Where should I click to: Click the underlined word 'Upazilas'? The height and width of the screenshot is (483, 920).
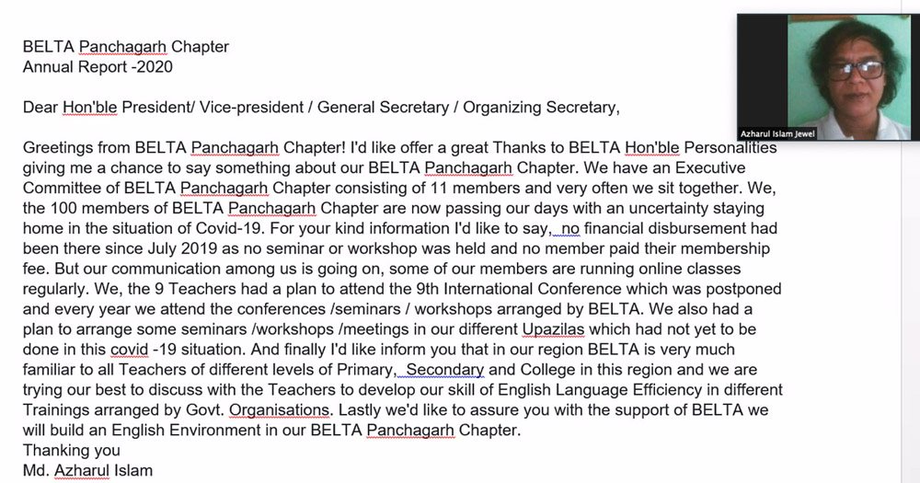point(553,329)
